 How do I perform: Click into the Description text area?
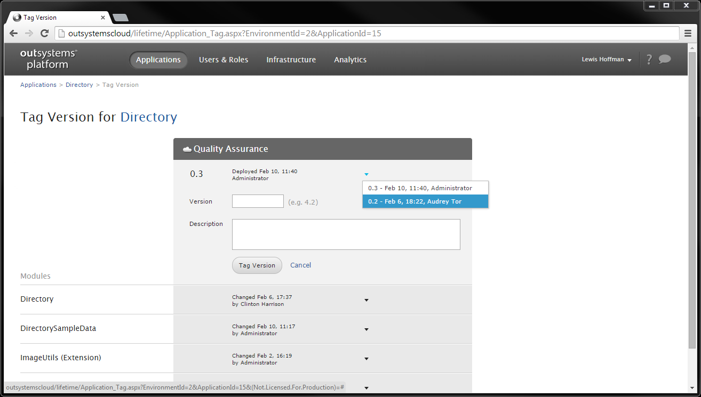[x=346, y=234]
